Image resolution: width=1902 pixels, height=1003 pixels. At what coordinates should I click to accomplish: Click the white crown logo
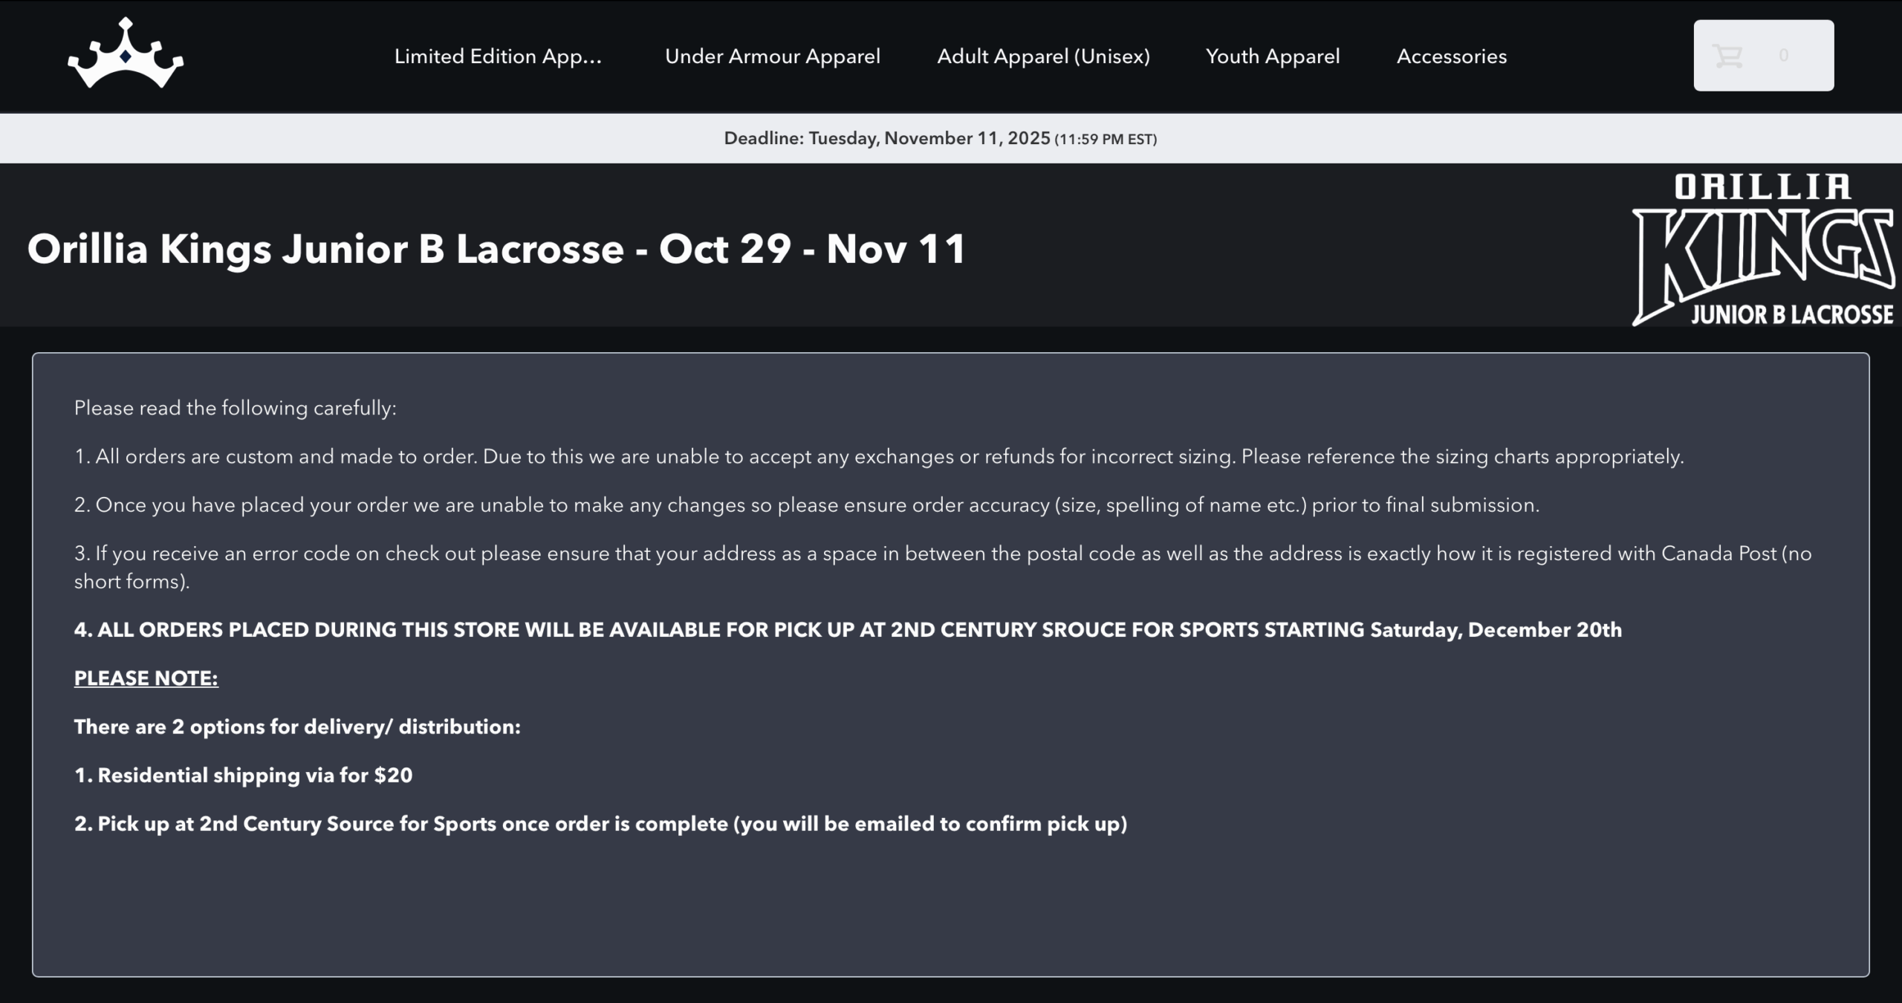coord(126,53)
